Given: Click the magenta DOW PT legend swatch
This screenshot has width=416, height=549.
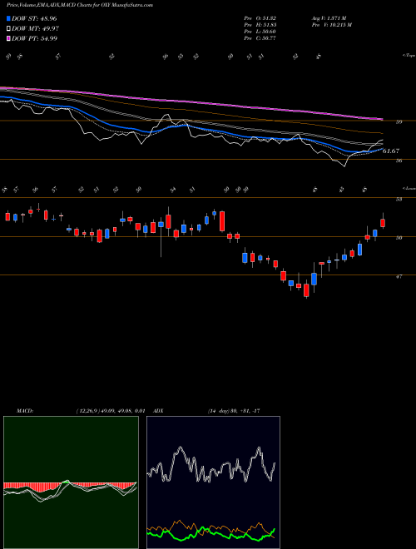Looking at the screenshot, I should (9, 38).
